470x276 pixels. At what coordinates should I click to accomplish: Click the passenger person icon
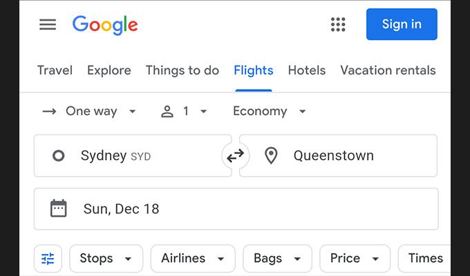pos(167,112)
